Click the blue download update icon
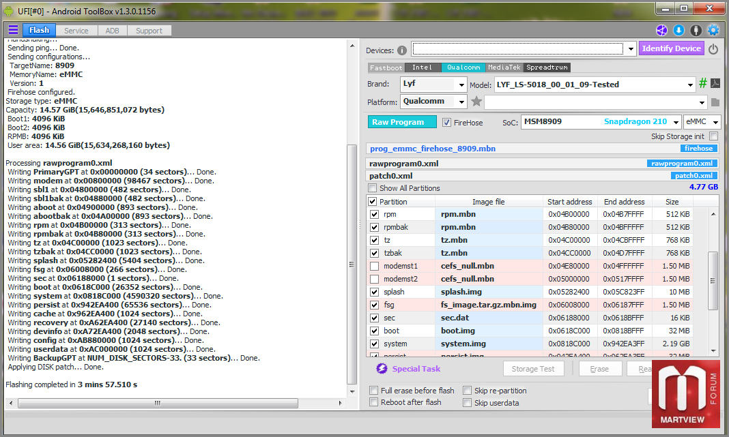Viewport: 729px width, 437px height. pyautogui.click(x=678, y=30)
